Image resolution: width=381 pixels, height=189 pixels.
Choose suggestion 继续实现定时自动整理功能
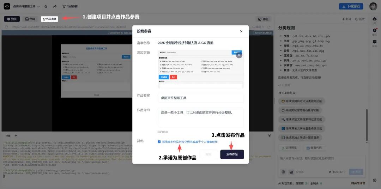tap(300, 110)
